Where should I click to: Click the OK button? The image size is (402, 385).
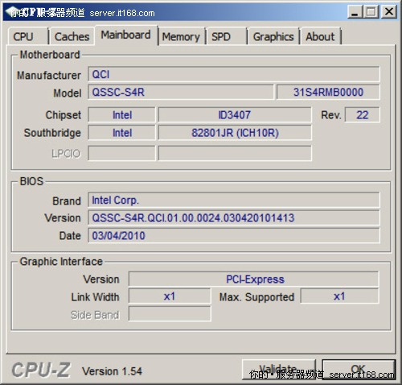tap(359, 369)
